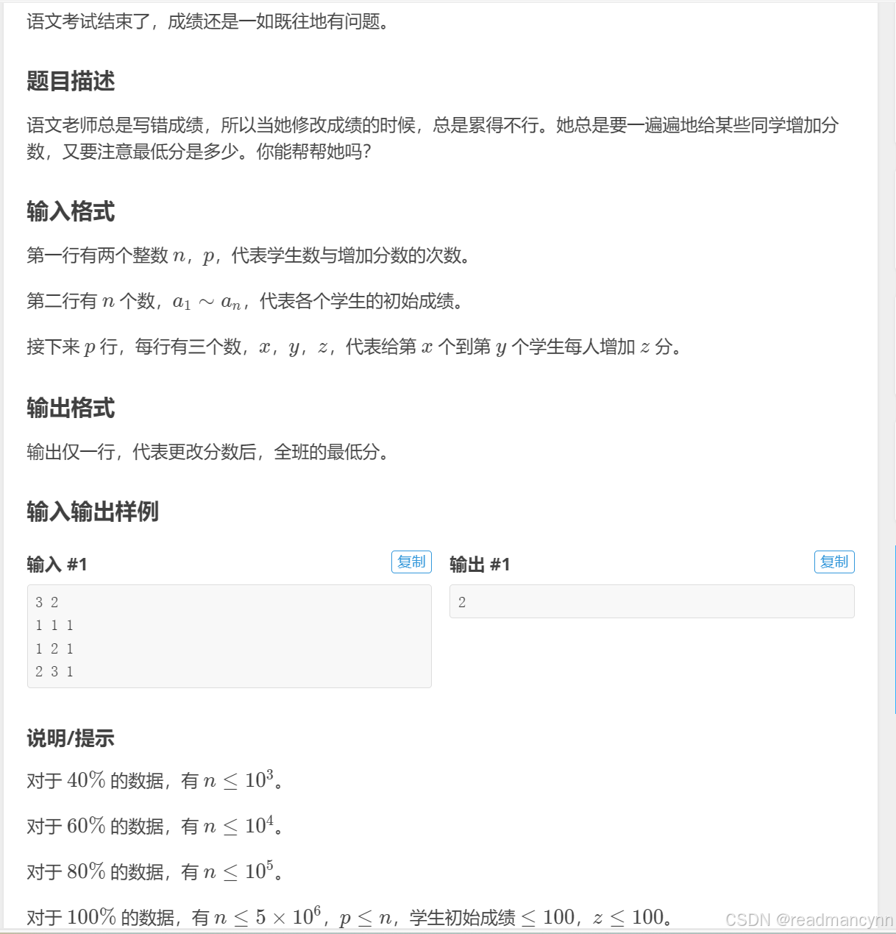Click the 题目描述 heading
Image resolution: width=896 pixels, height=934 pixels.
pyautogui.click(x=71, y=81)
